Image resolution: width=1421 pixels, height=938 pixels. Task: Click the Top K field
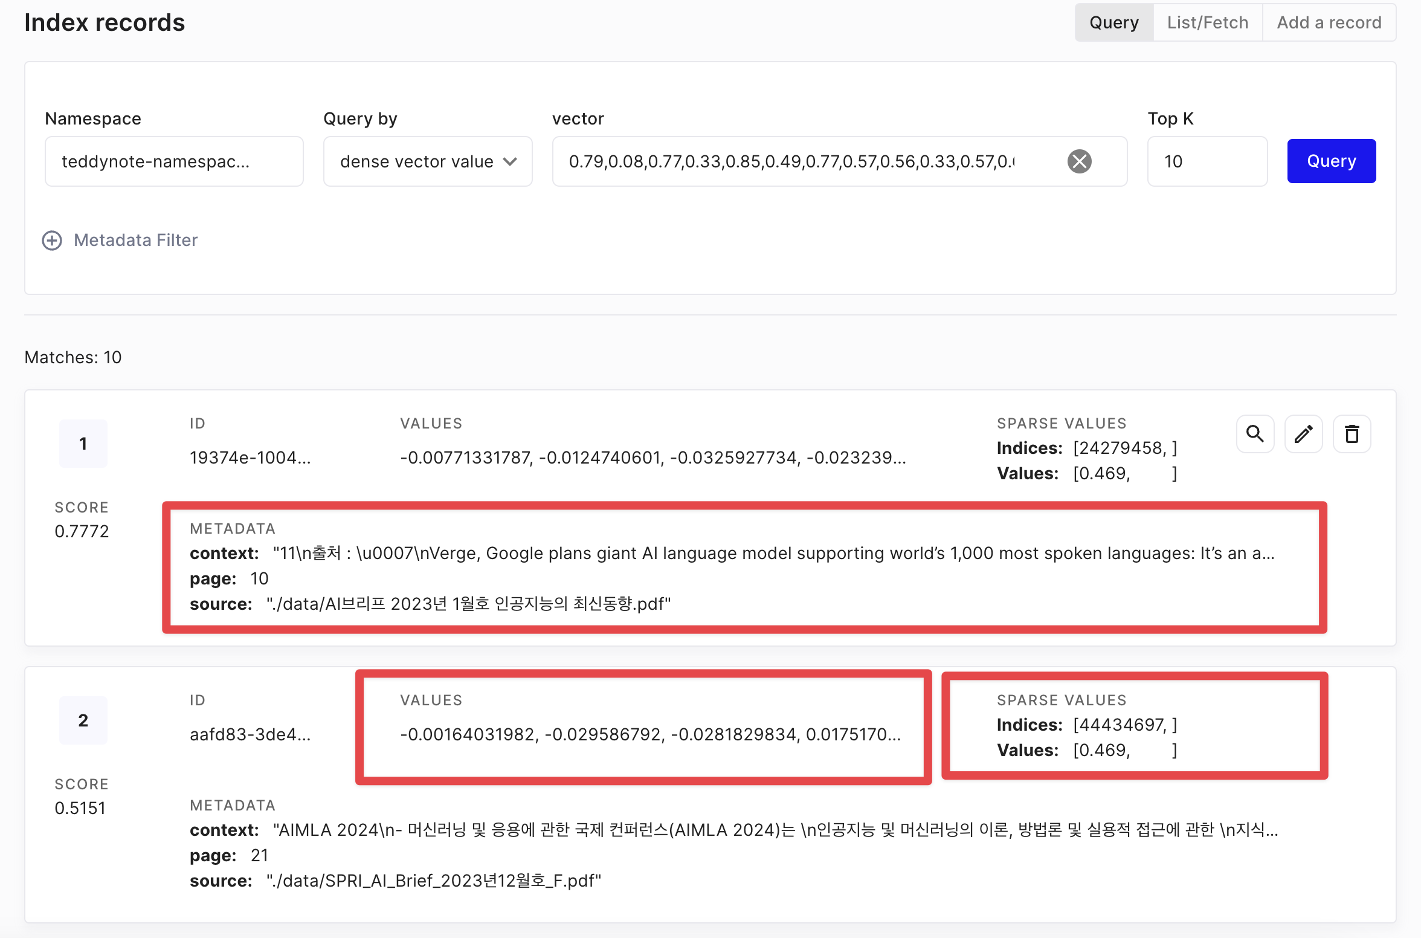tap(1206, 161)
